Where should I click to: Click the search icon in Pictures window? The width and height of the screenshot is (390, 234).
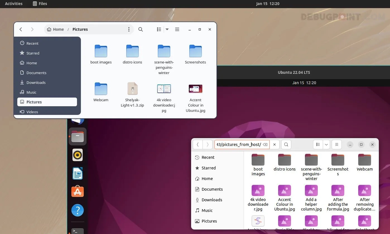click(x=141, y=29)
